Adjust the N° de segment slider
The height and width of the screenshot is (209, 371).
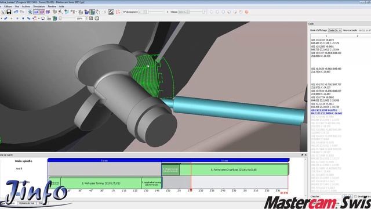157,12
